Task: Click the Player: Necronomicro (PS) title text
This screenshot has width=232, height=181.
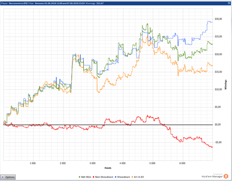Action: [14, 3]
